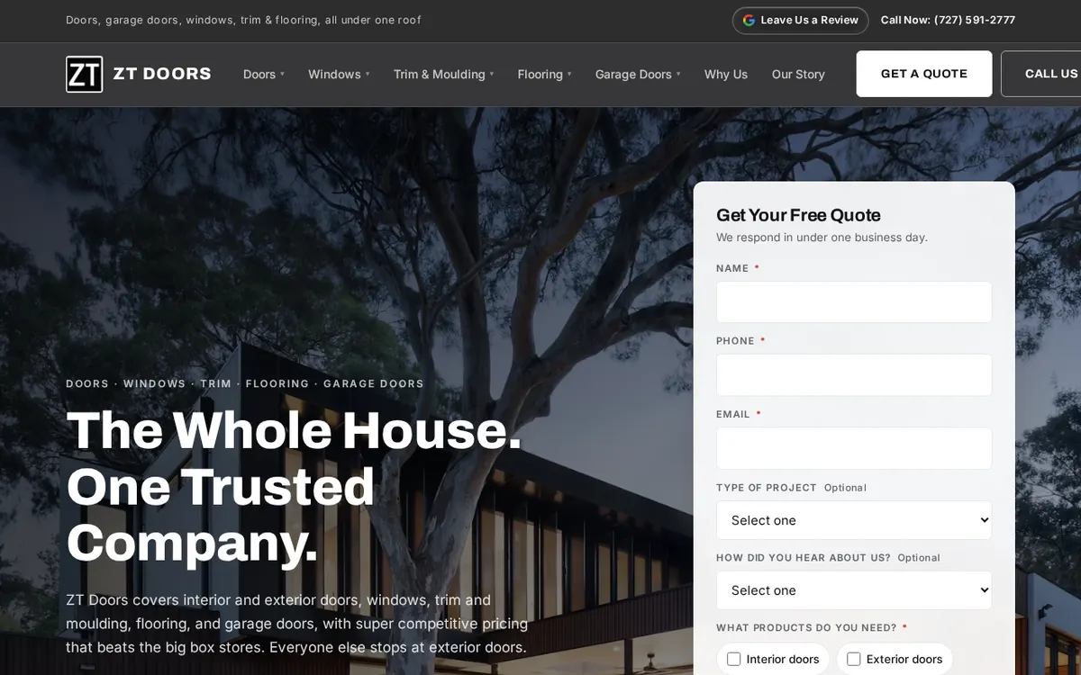The width and height of the screenshot is (1081, 675).
Task: Check the Exterior doors checkbox
Action: coord(854,659)
